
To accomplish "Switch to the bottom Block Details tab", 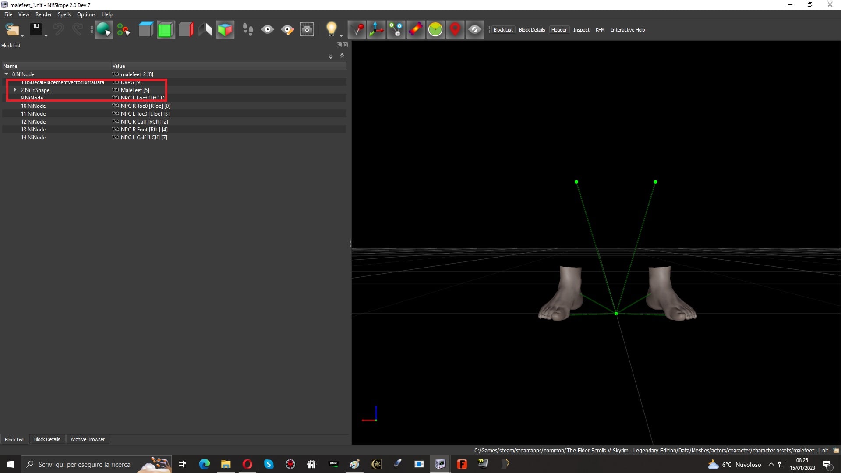I will (x=47, y=439).
